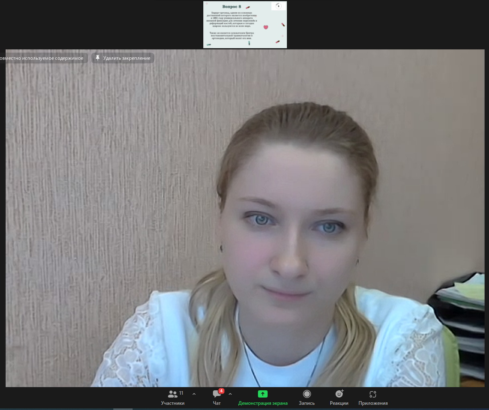Start recording with the Запись circle icon
This screenshot has height=410, width=489.
[x=307, y=394]
